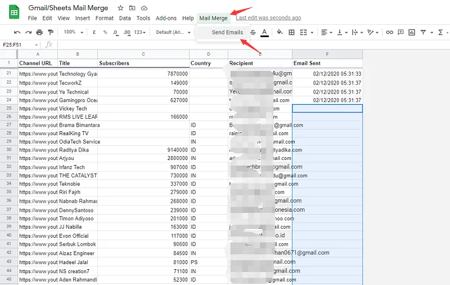Open the Mail Merge menu
Image resolution: width=450 pixels, height=285 pixels.
213,18
